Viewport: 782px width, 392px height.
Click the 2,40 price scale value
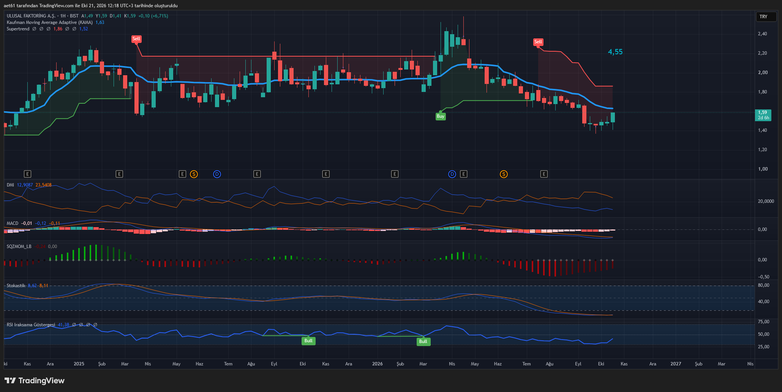pyautogui.click(x=762, y=34)
